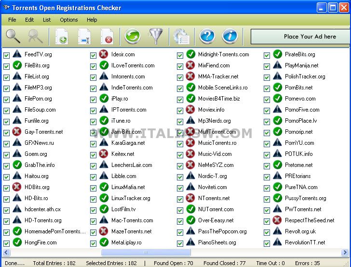The height and width of the screenshot is (267, 351).
Task: Click the blue info about icon
Action: (x=230, y=36)
